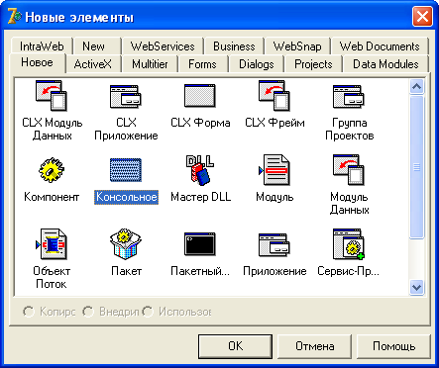Select the Мастер DLL icon
Image resolution: width=439 pixels, height=368 pixels.
pyautogui.click(x=200, y=169)
